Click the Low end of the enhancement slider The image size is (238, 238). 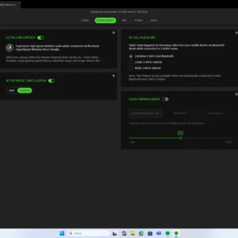[x=132, y=142]
